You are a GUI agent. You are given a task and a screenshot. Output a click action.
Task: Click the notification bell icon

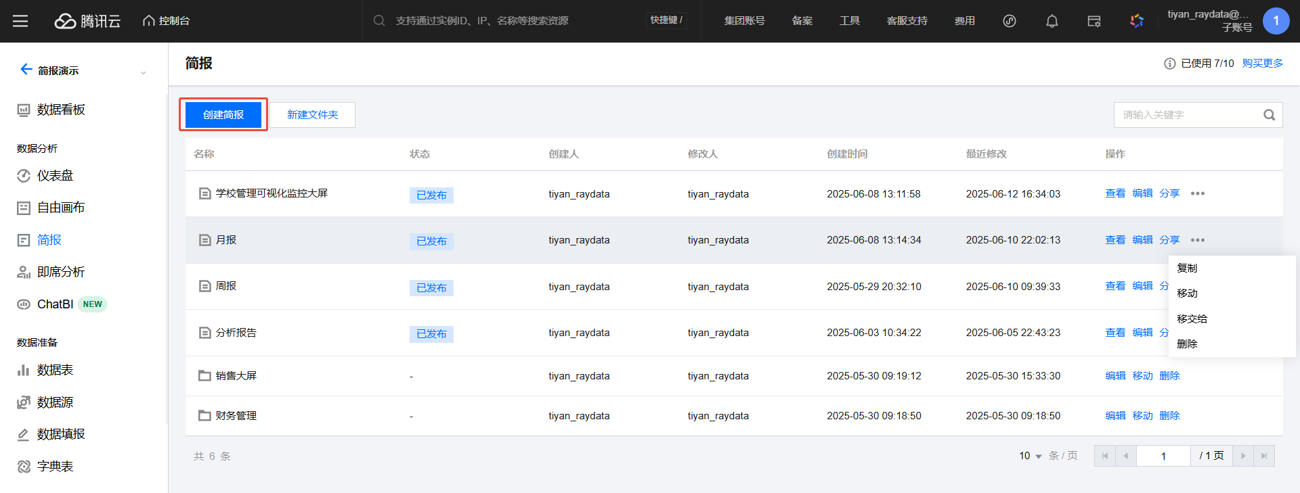[x=1052, y=21]
